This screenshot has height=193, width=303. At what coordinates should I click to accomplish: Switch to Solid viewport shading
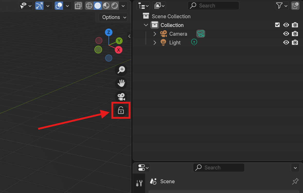[x=98, y=6]
